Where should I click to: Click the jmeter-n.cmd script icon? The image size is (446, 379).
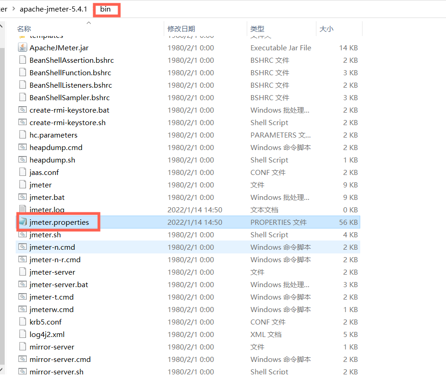[23, 247]
